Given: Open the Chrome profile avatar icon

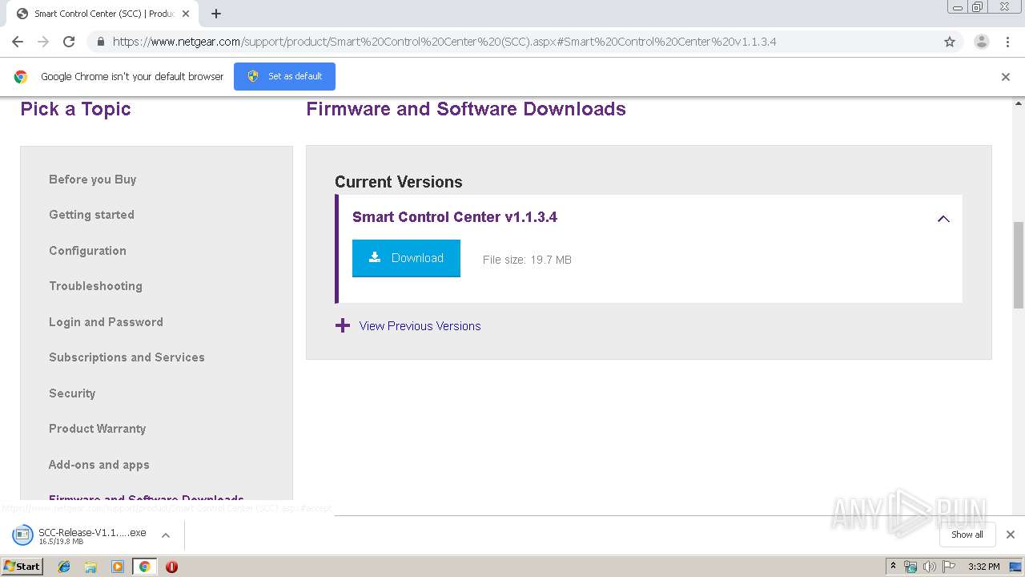Looking at the screenshot, I should click(981, 42).
